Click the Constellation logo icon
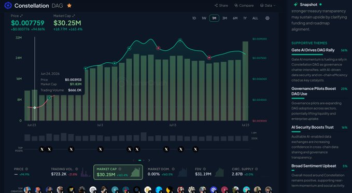This screenshot has width=352, height=193. [8, 5]
